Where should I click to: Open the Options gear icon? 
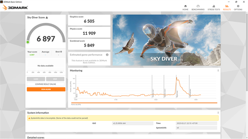click(238, 6)
